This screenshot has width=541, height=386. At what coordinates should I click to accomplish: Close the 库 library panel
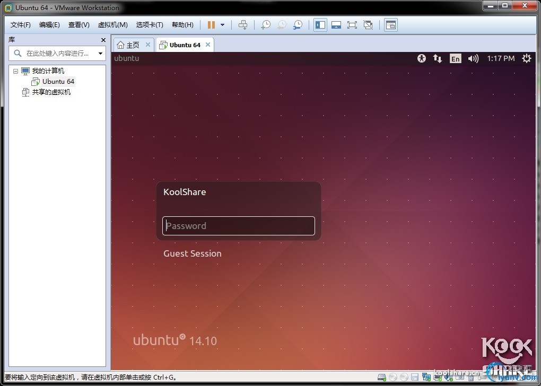coord(103,40)
